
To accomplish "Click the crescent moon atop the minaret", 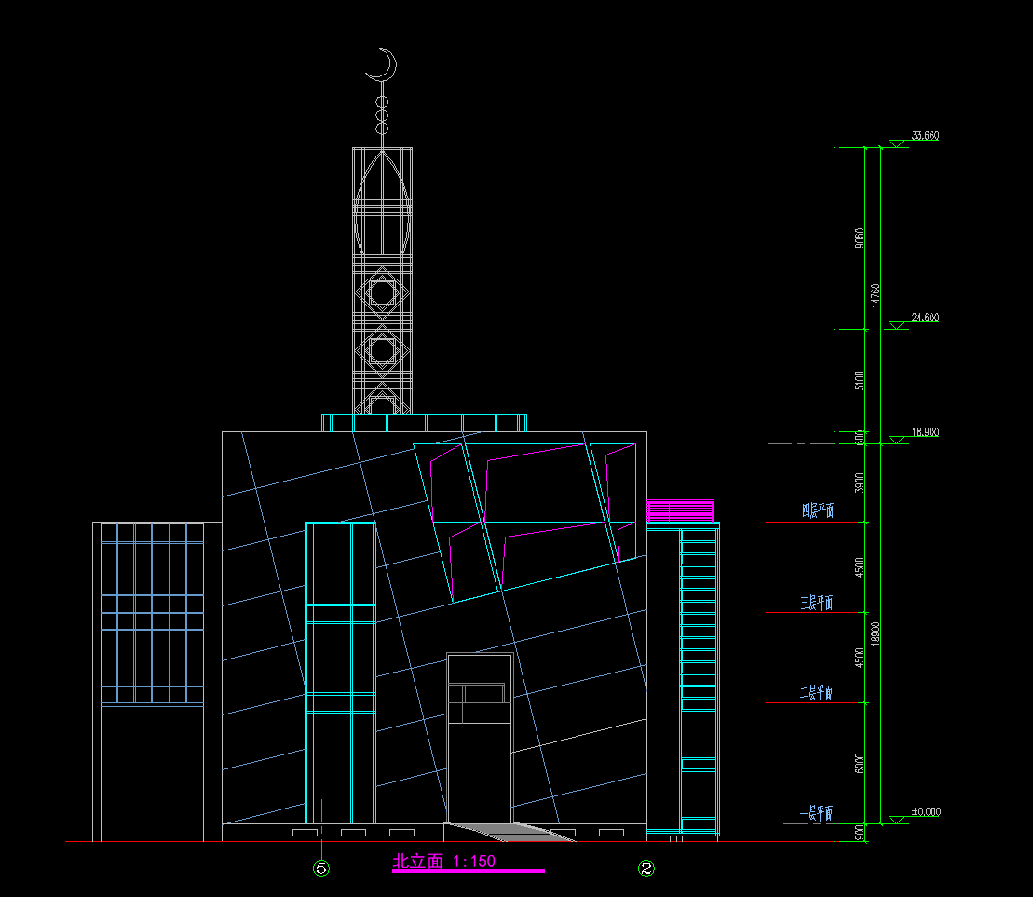I will [x=381, y=66].
